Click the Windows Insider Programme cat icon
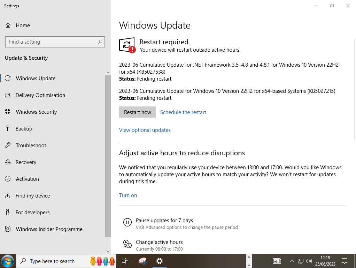356x268 pixels. tap(8, 229)
